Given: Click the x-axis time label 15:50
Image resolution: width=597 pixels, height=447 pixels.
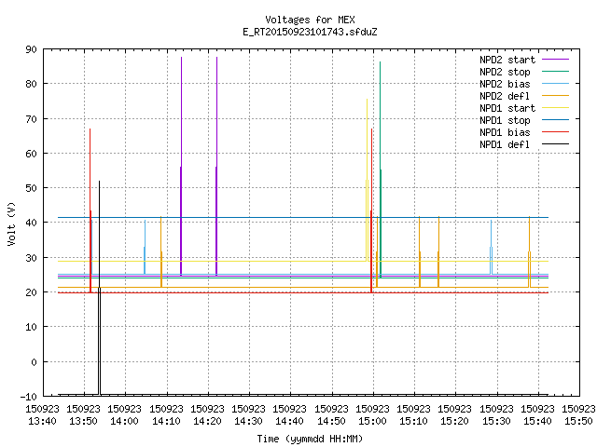Looking at the screenshot, I should pos(579,421).
